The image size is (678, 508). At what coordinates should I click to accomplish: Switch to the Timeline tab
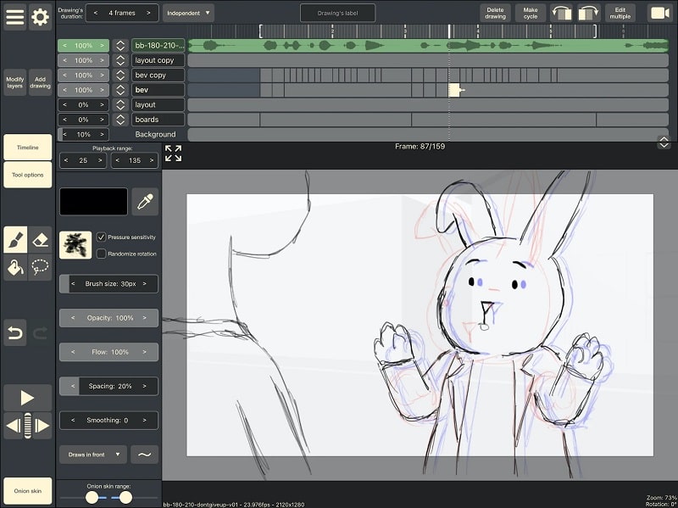point(27,147)
